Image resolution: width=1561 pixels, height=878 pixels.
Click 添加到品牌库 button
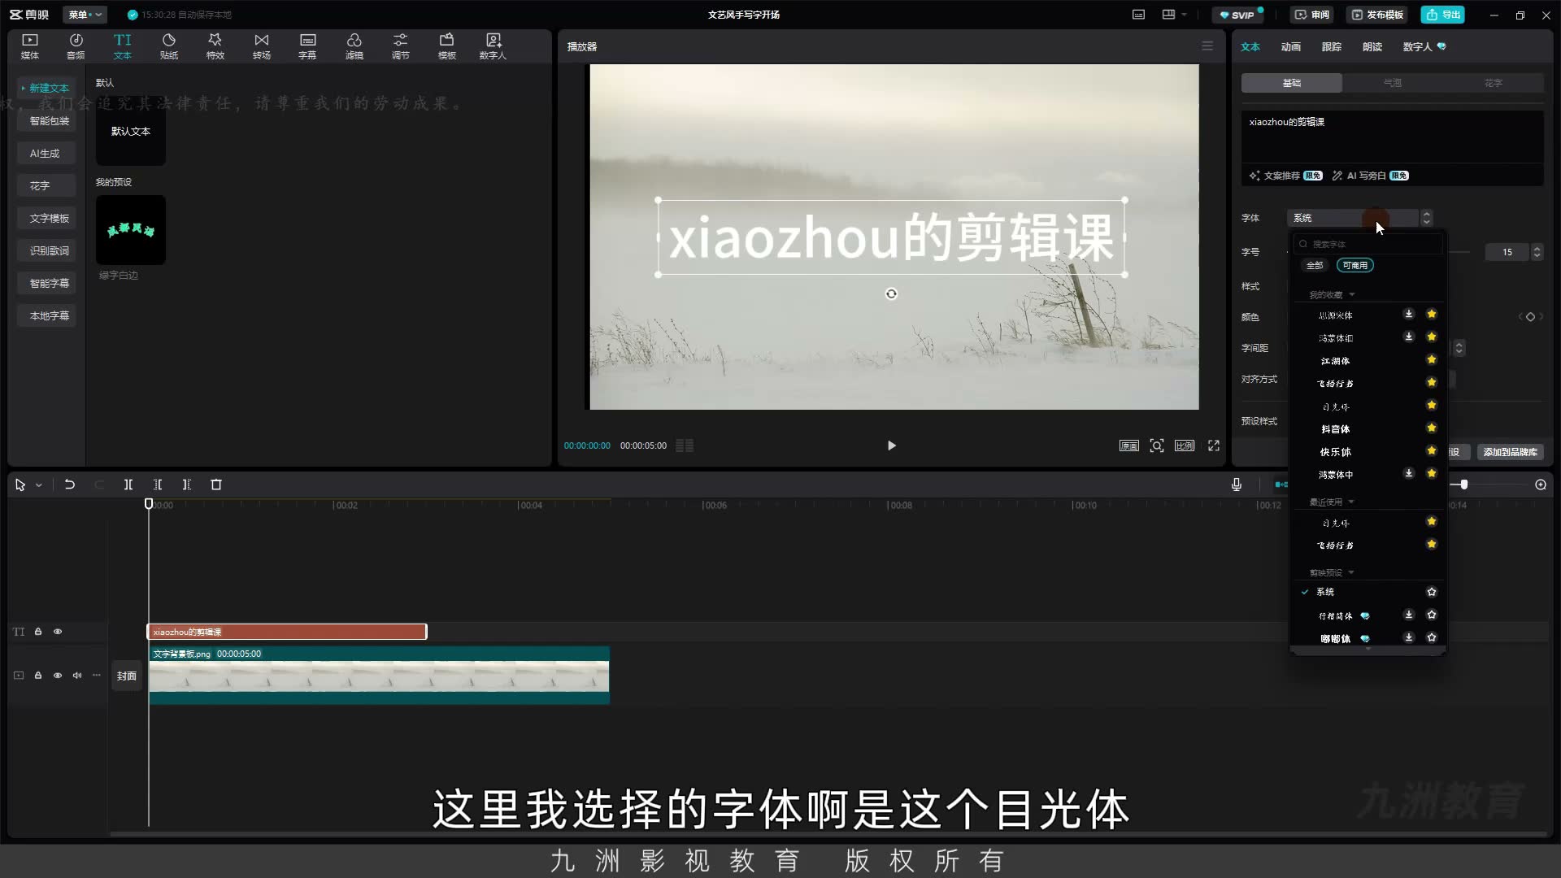tap(1510, 452)
